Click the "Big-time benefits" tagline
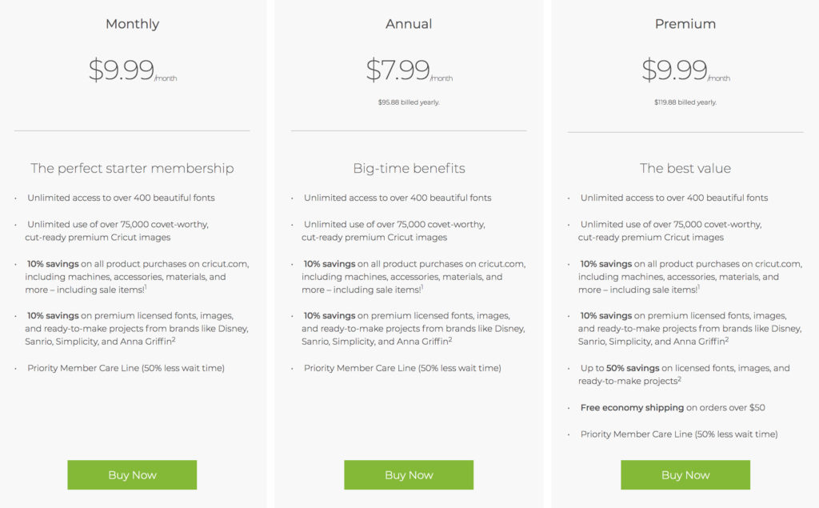 [x=409, y=168]
